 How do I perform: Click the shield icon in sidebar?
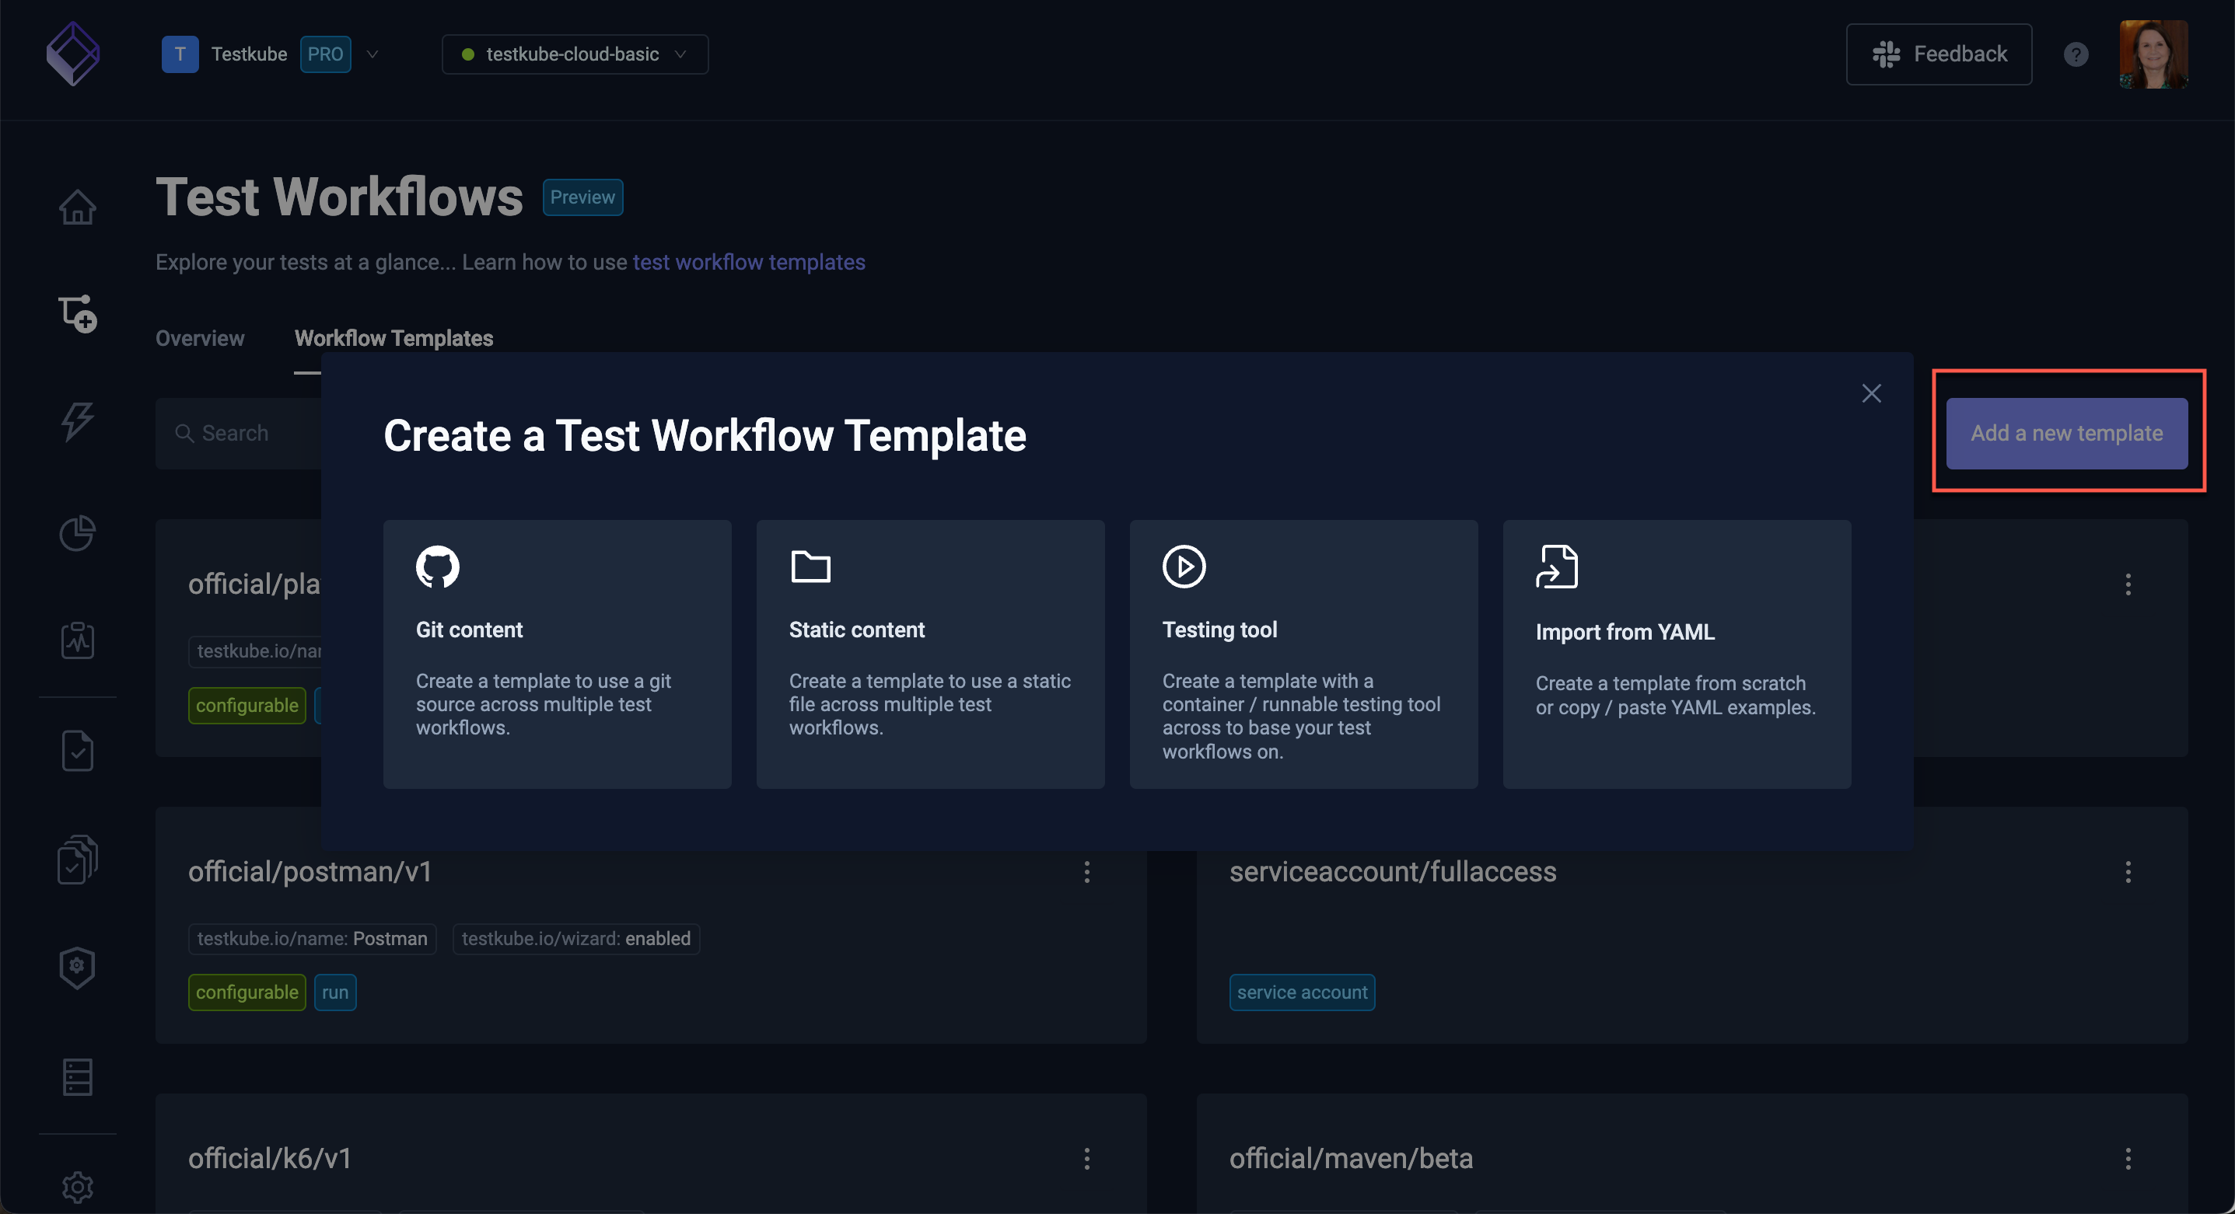pos(77,967)
